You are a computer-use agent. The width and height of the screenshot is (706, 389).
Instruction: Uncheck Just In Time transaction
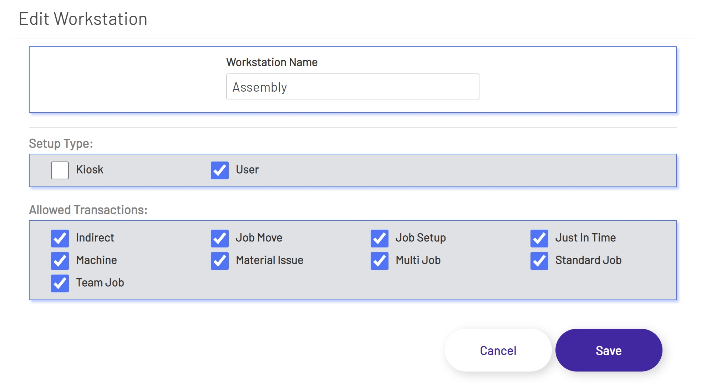539,238
